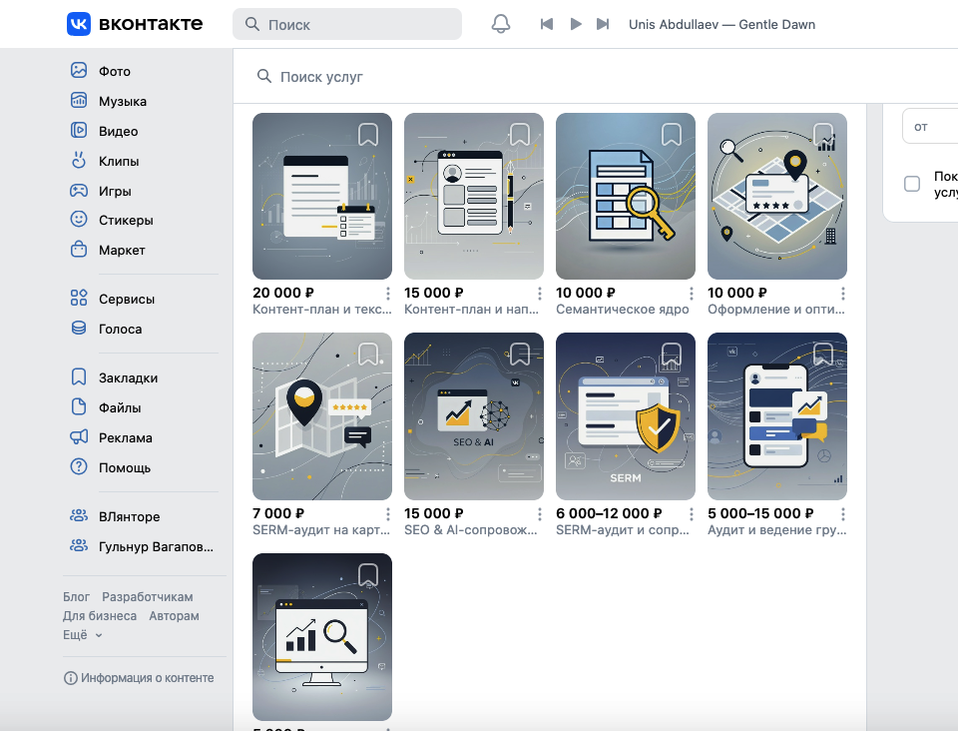Skip to next track

[603, 24]
